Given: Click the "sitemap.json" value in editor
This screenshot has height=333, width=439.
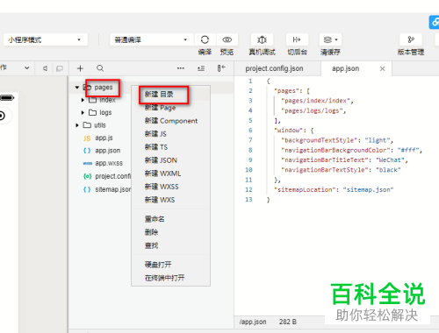Looking at the screenshot, I should click(x=368, y=189).
